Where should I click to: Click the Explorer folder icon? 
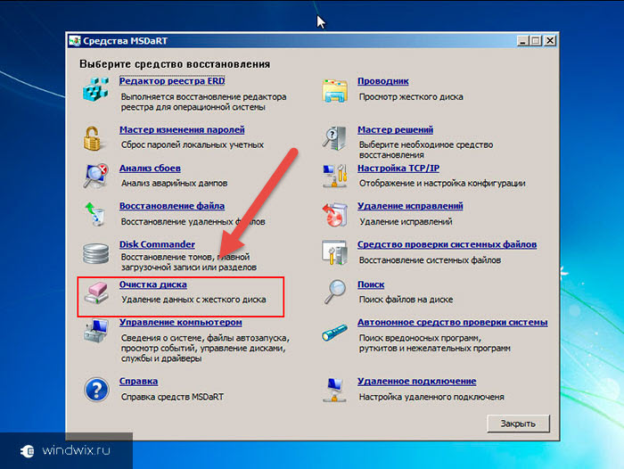coord(334,90)
